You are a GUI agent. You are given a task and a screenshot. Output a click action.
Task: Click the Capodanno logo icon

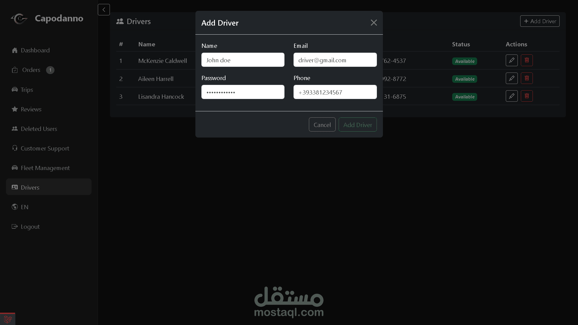click(19, 19)
